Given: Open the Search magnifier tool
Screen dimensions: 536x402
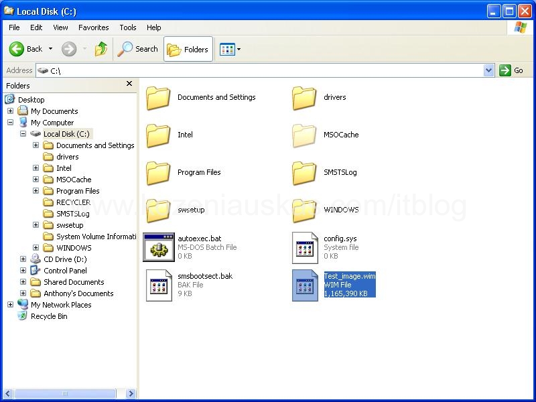Looking at the screenshot, I should pyautogui.click(x=137, y=49).
